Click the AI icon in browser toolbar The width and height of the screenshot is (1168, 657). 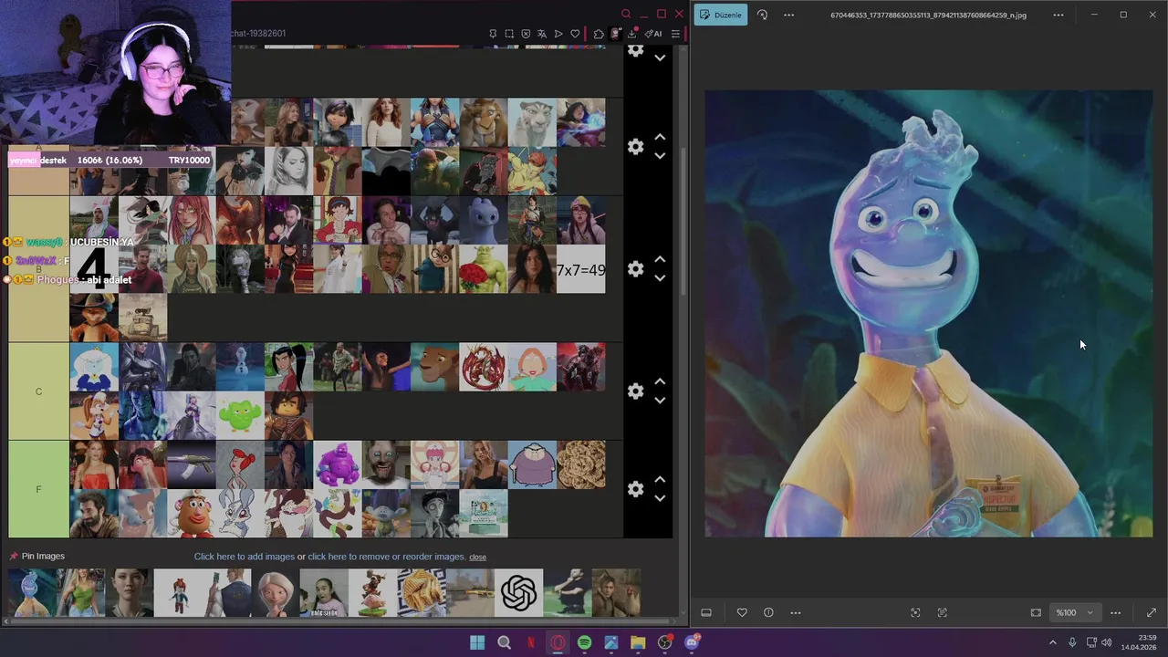(x=653, y=34)
